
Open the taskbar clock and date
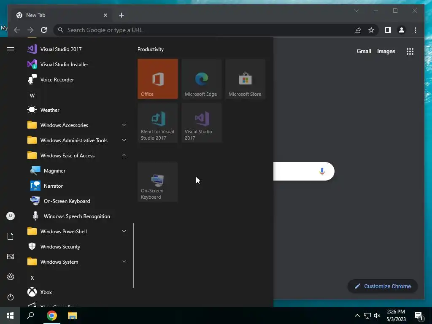click(396, 316)
